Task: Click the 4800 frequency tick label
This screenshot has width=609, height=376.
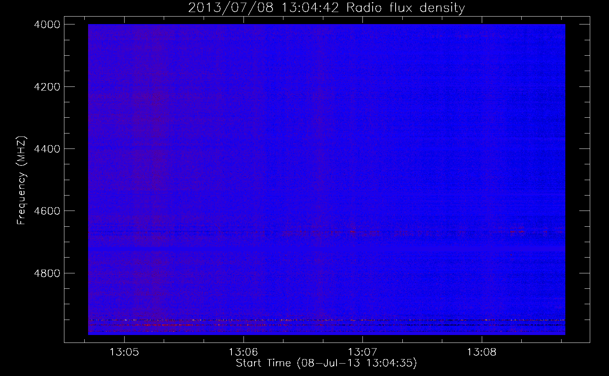Action: (47, 273)
